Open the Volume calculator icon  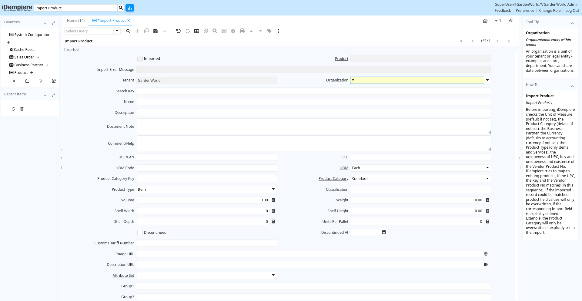pos(273,200)
